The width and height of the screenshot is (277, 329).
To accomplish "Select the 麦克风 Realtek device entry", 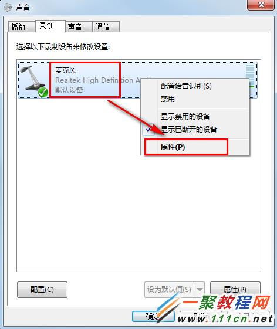I will (137, 80).
